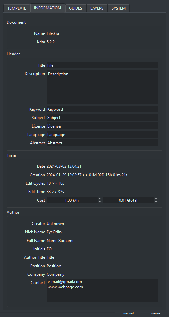Click the Contact text area
This screenshot has height=317, width=169.
102,291
